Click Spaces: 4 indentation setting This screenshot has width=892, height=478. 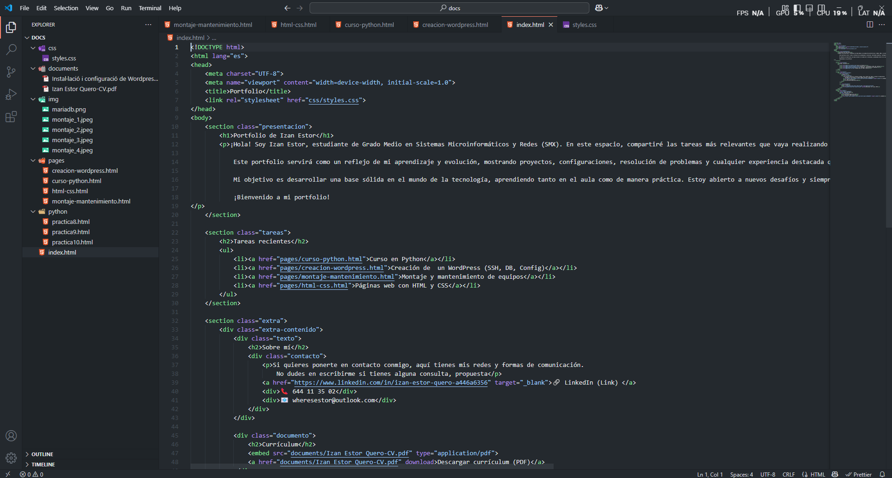click(x=741, y=474)
